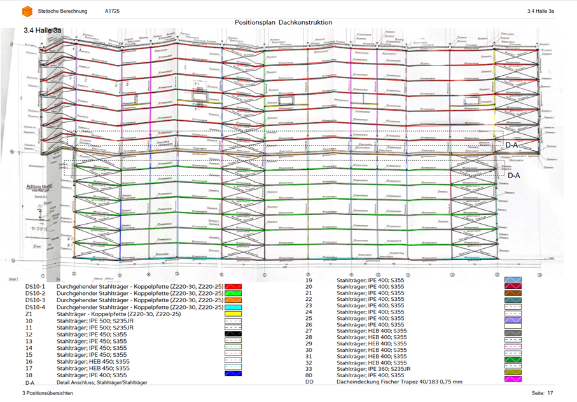Select the red DS10-1 legend swatch
The height and width of the screenshot is (402, 577).
[x=233, y=287]
